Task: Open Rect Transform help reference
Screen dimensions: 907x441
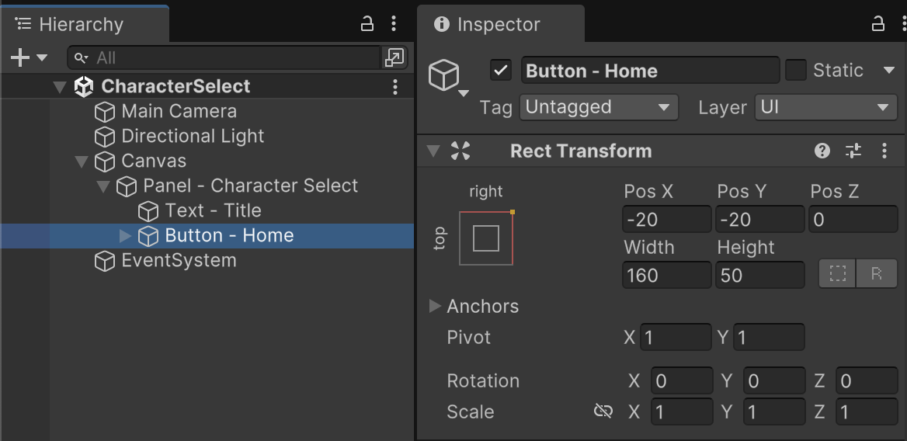Action: [x=822, y=151]
